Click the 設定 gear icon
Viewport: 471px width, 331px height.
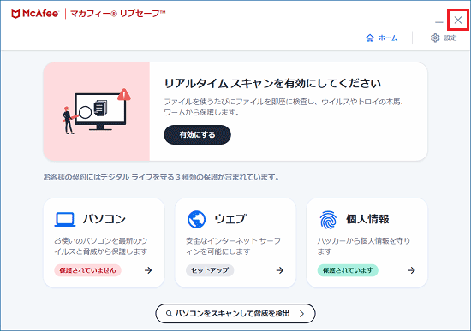pyautogui.click(x=435, y=38)
